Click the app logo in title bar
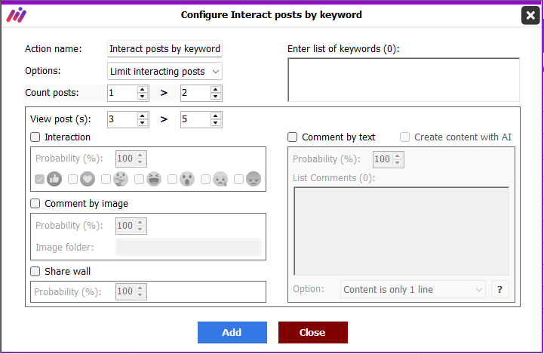The image size is (544, 354). (x=17, y=15)
